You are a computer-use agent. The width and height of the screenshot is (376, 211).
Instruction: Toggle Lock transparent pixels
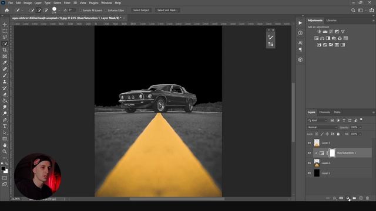point(317,134)
